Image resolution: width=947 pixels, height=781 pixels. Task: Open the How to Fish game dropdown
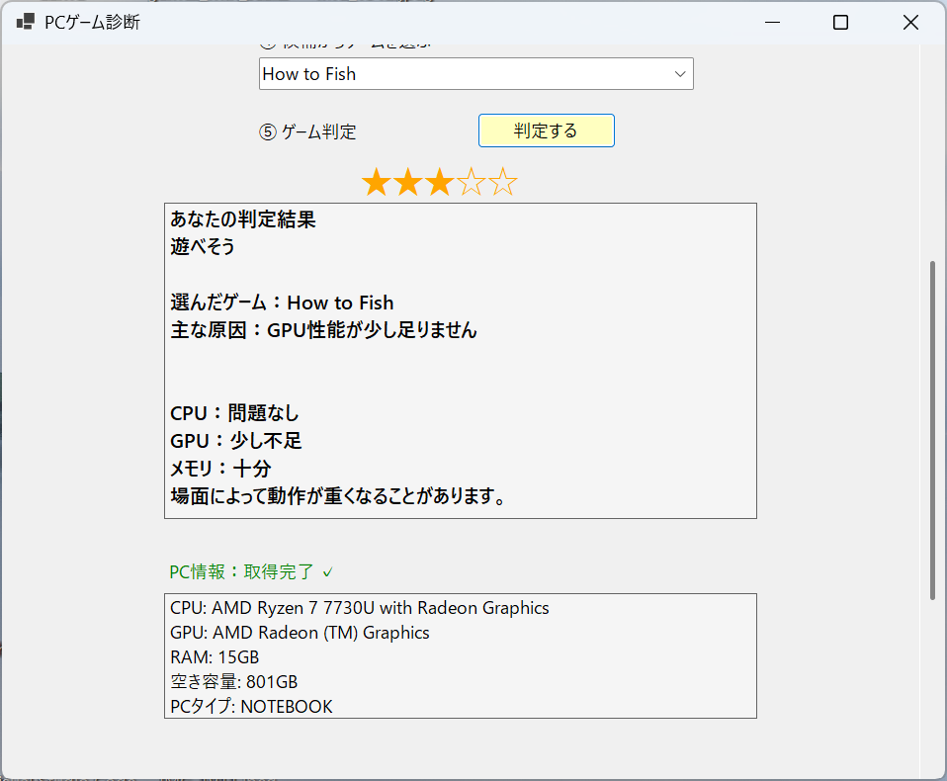tap(475, 74)
